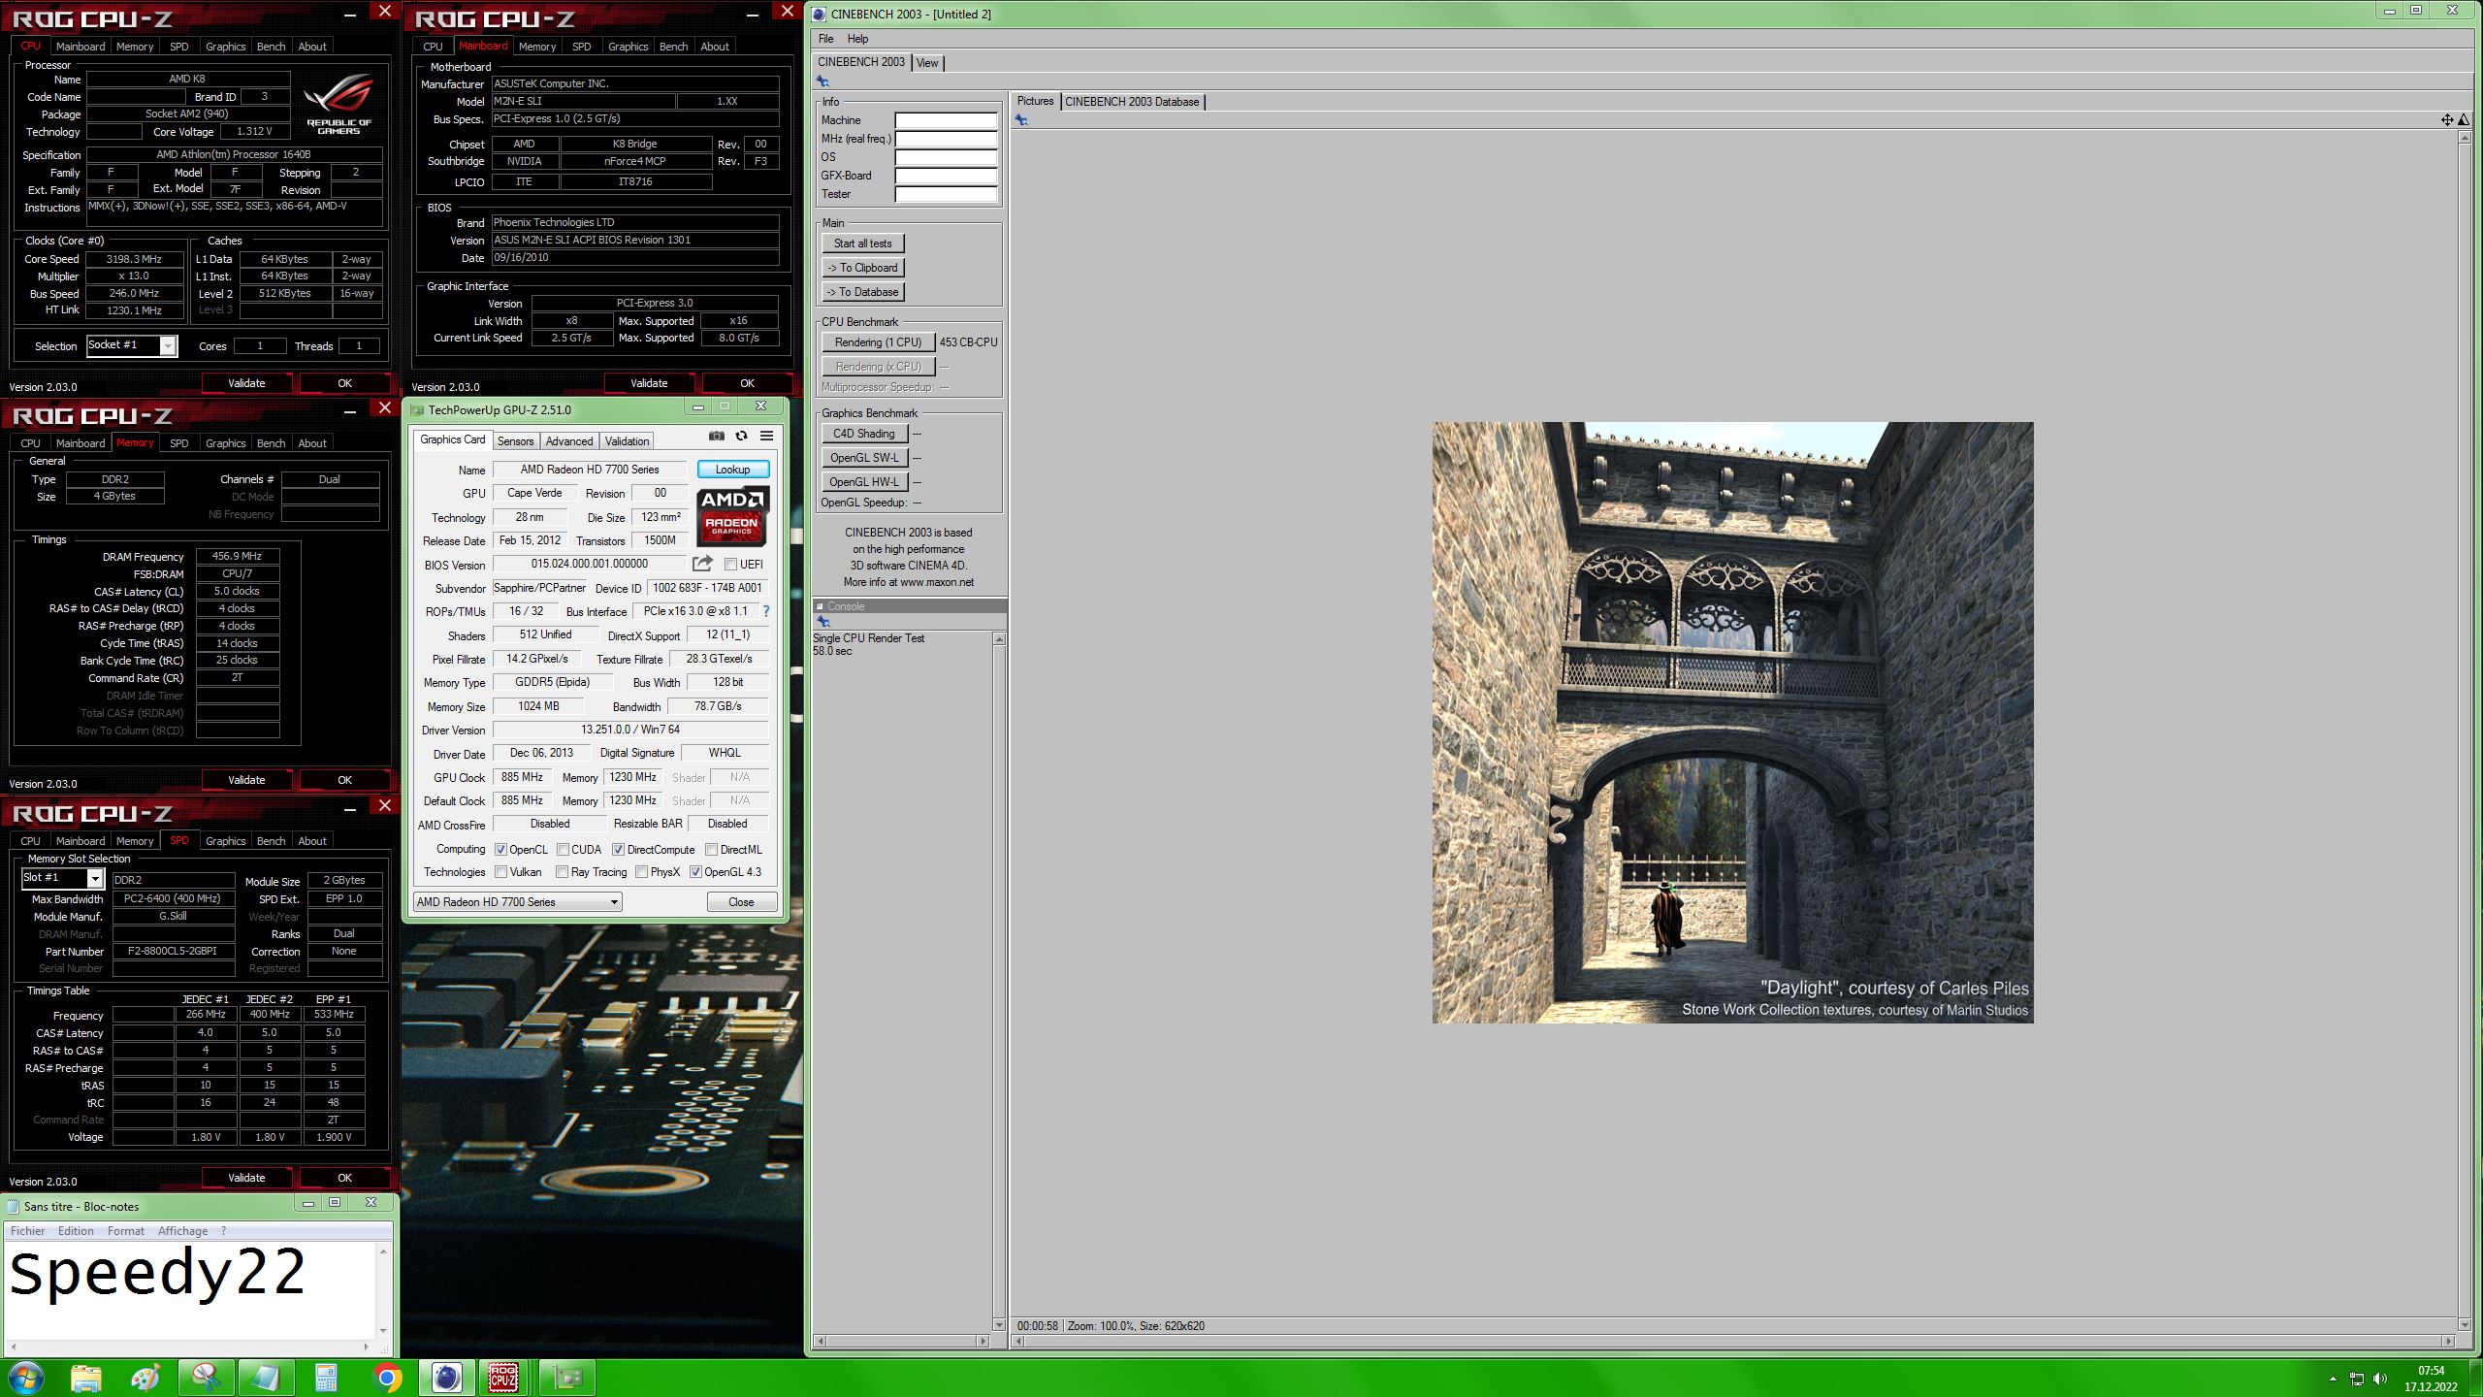
Task: Click the -> To Clipboard button
Action: coord(862,268)
